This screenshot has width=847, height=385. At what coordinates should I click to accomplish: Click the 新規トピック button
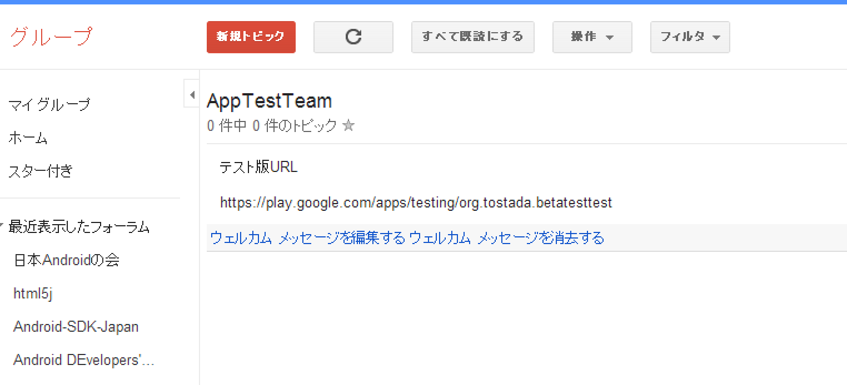(251, 37)
